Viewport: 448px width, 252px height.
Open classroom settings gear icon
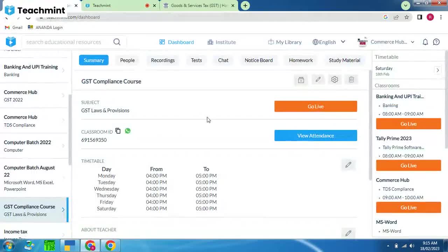[x=335, y=80]
